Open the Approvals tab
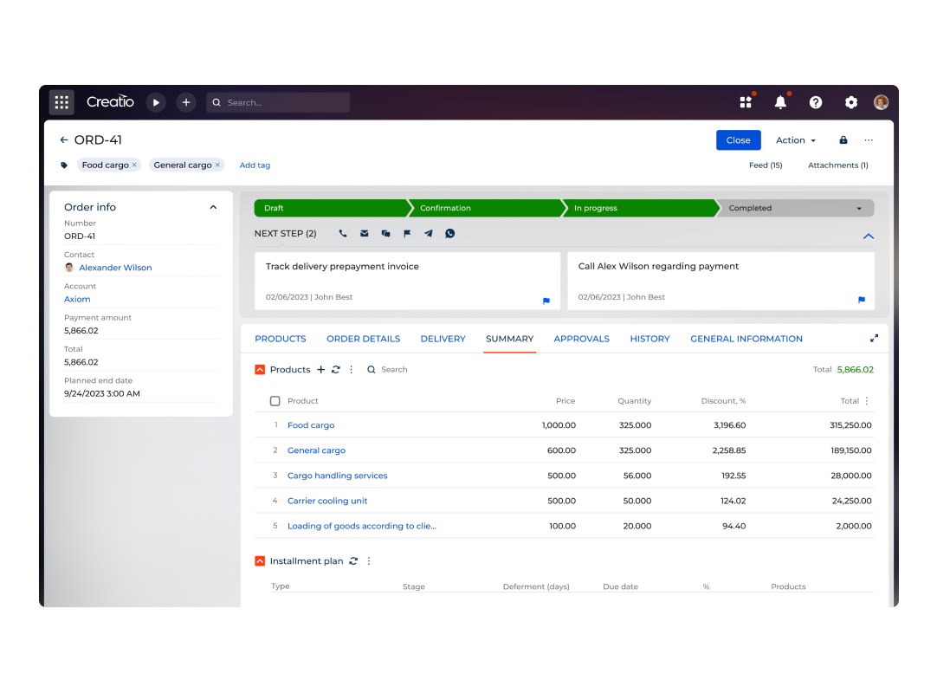This screenshot has width=937, height=693. pos(581,339)
